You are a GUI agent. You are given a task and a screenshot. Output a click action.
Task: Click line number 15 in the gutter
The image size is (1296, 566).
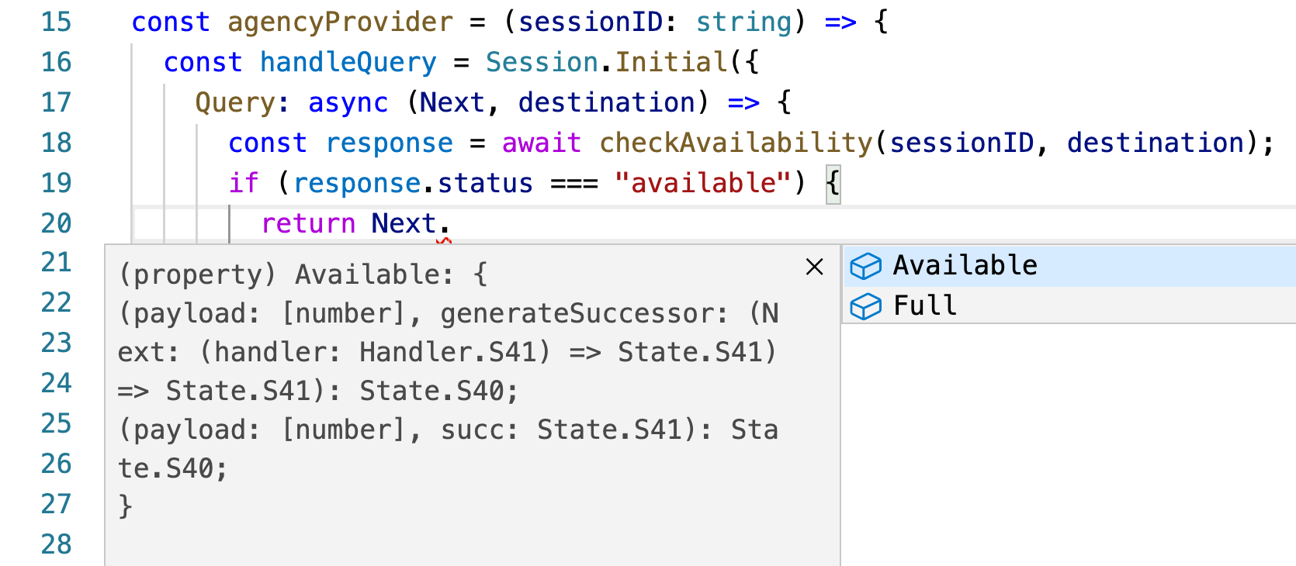(56, 22)
